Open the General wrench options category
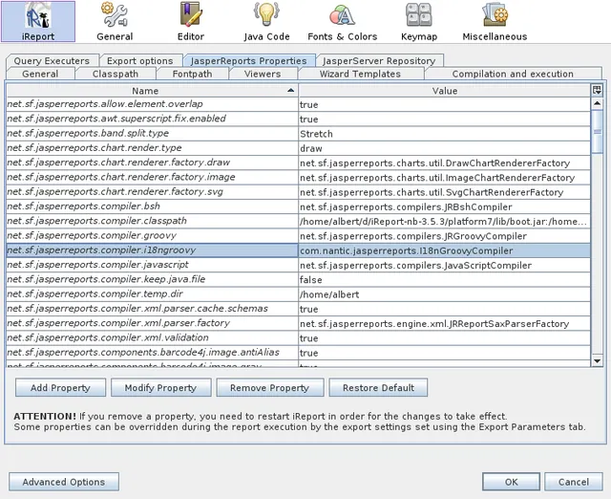 [115, 21]
